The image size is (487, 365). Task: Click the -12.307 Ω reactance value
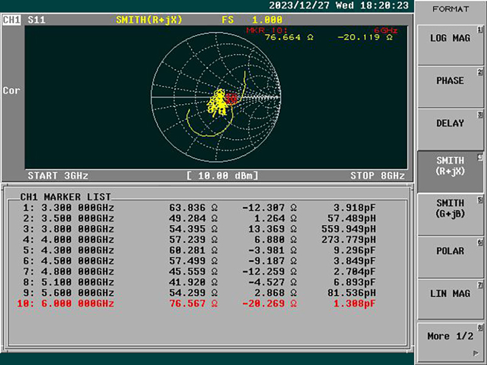coord(270,207)
